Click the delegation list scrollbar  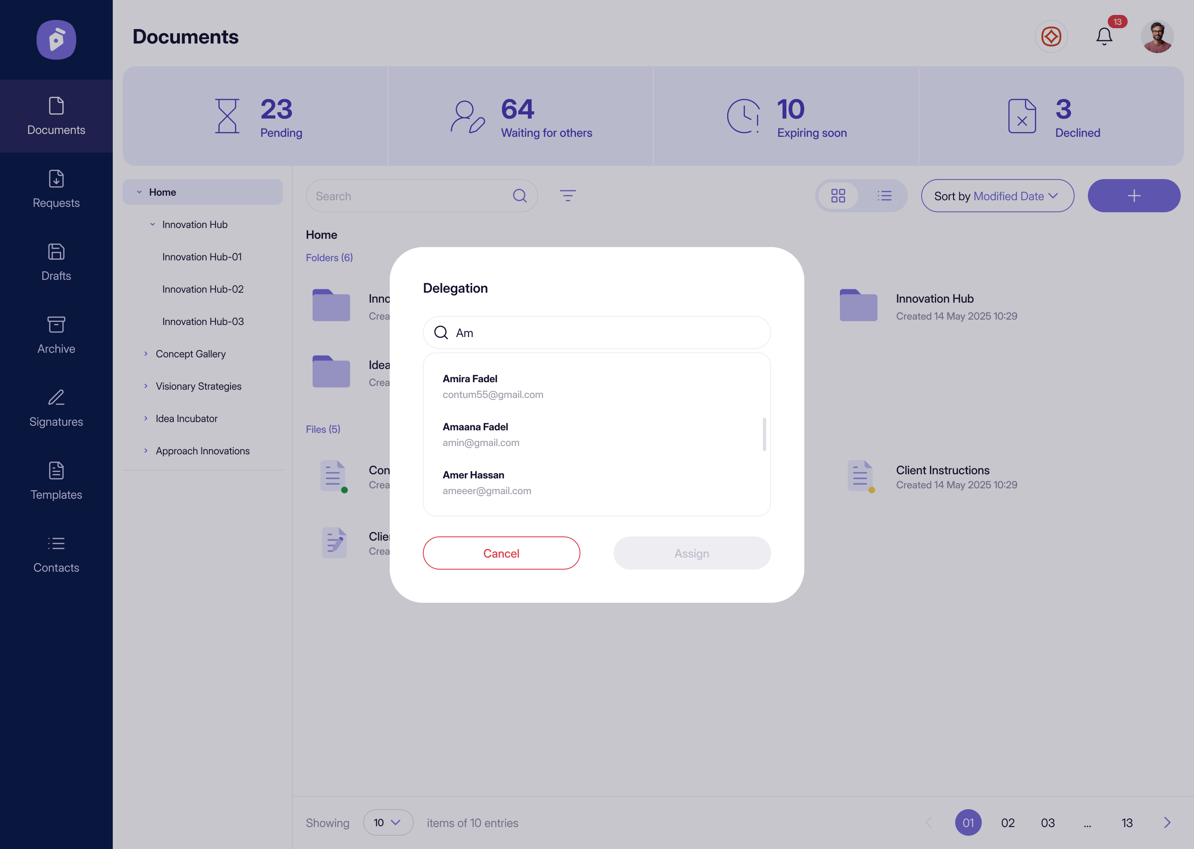point(764,434)
